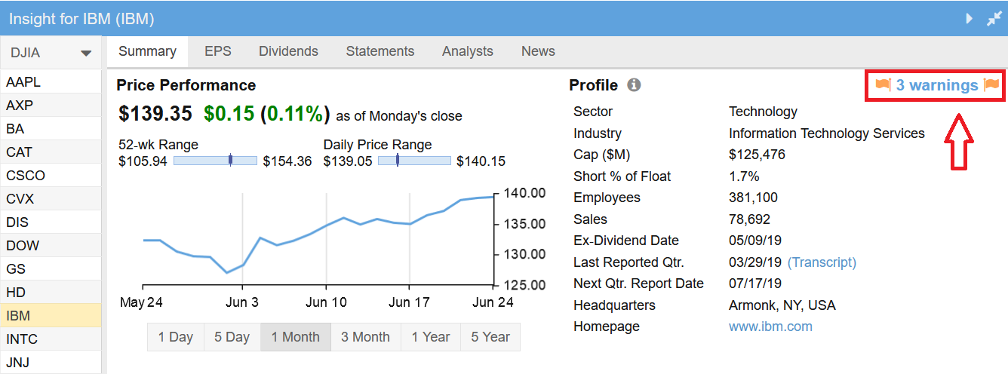Viewport: 1008px width, 374px height.
Task: Select the 1 Day chart range
Action: point(175,337)
